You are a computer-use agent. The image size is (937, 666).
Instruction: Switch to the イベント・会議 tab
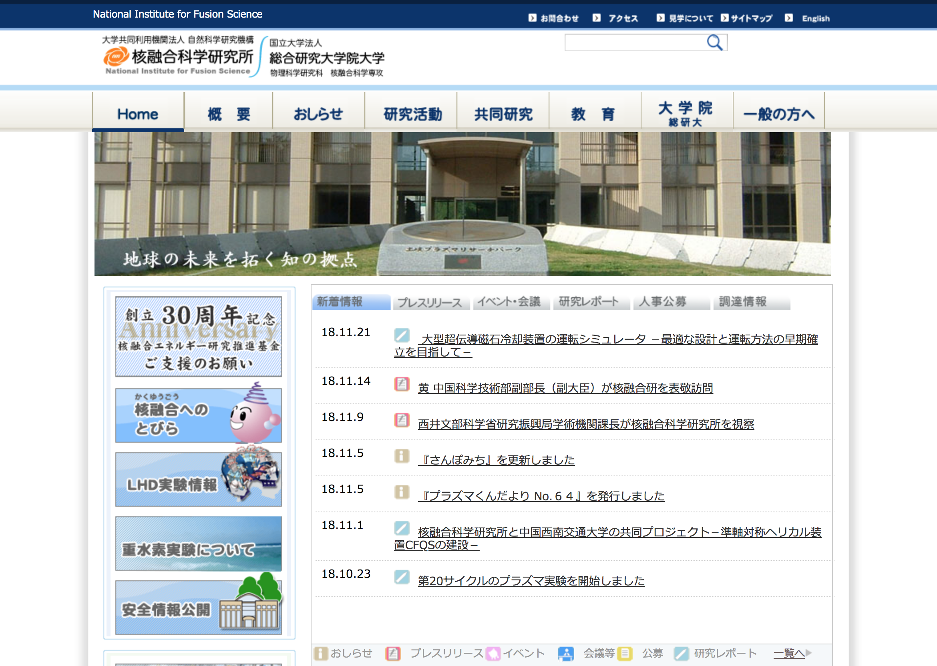pyautogui.click(x=511, y=302)
